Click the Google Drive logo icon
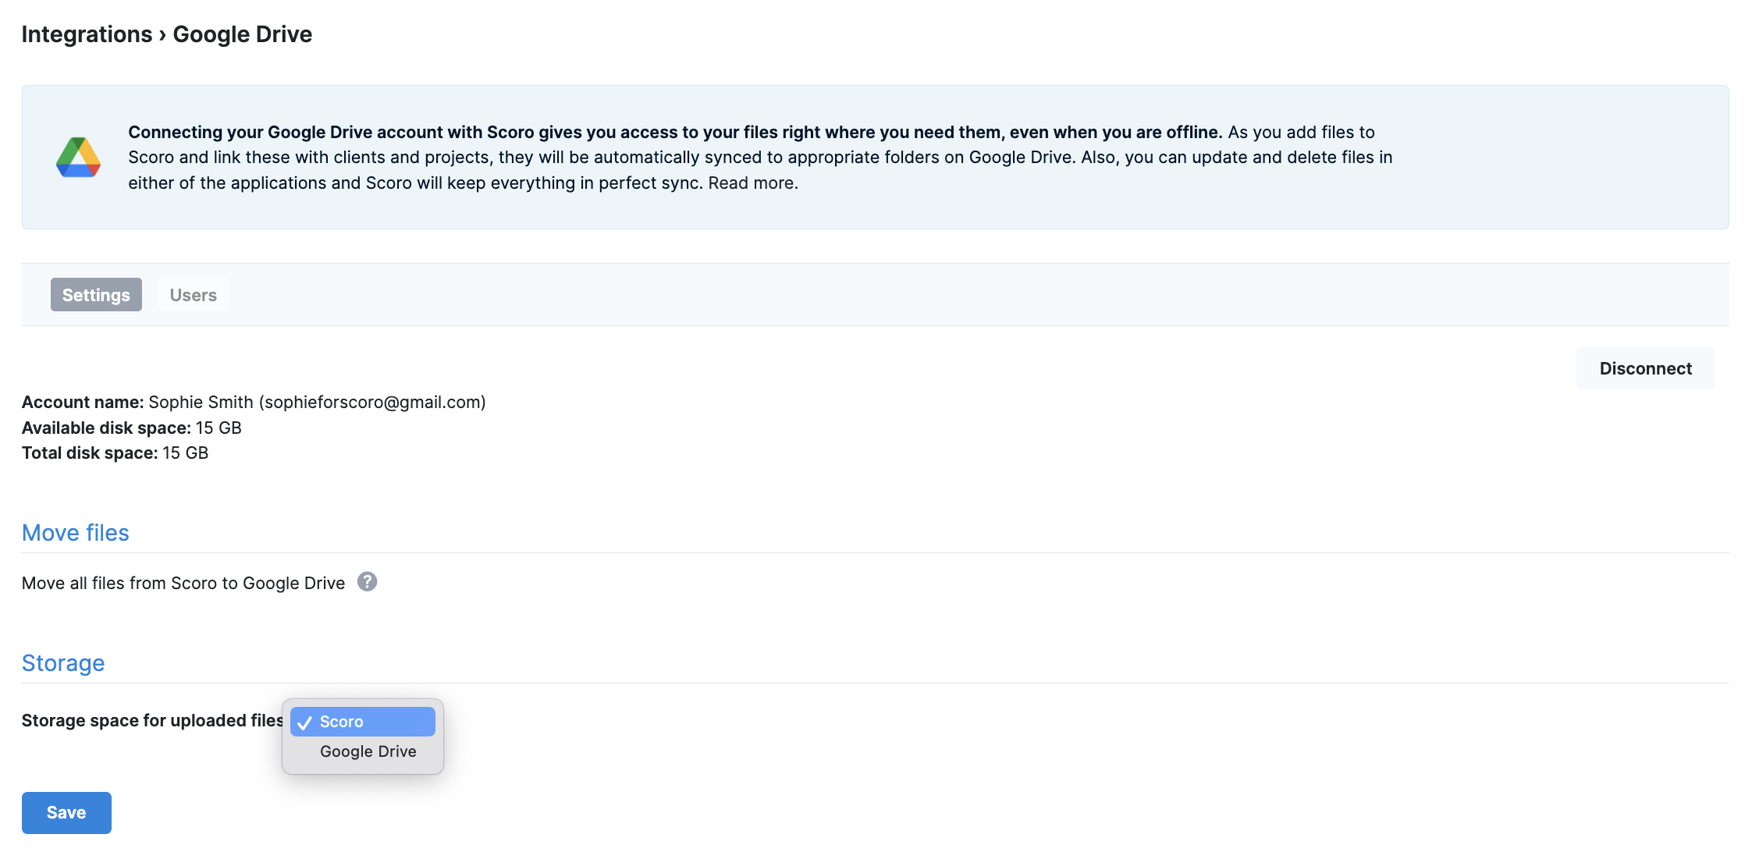 click(78, 157)
